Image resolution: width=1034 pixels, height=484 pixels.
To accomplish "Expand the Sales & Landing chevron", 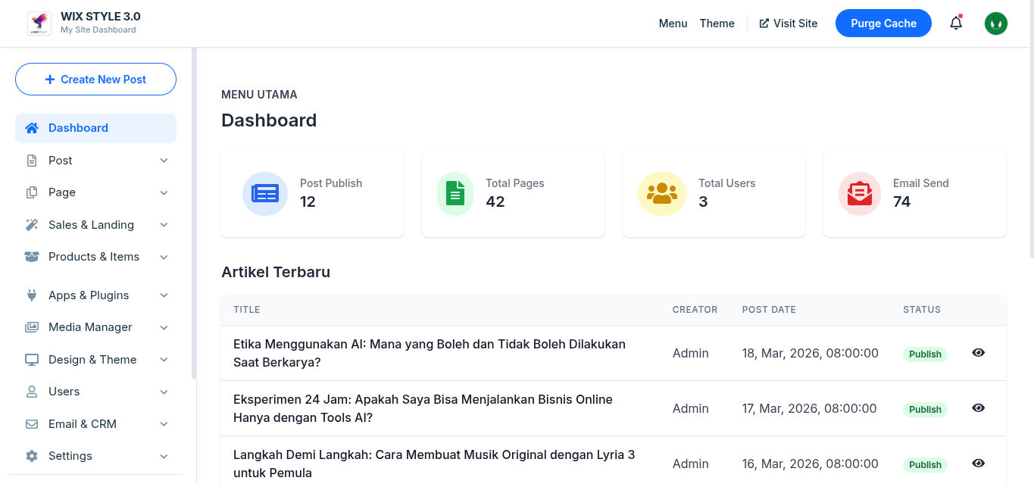I will [x=164, y=225].
